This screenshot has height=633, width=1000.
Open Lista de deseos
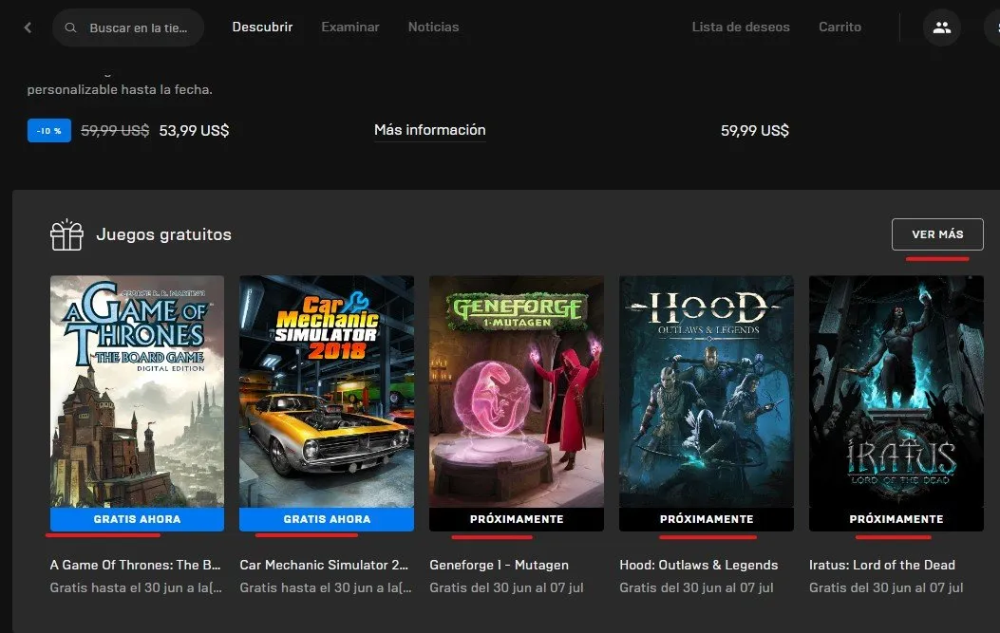click(x=741, y=27)
